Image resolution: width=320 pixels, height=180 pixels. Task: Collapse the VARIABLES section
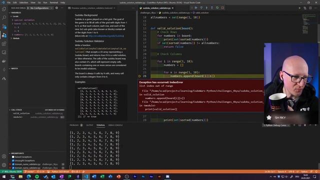pyautogui.click(x=15, y=12)
